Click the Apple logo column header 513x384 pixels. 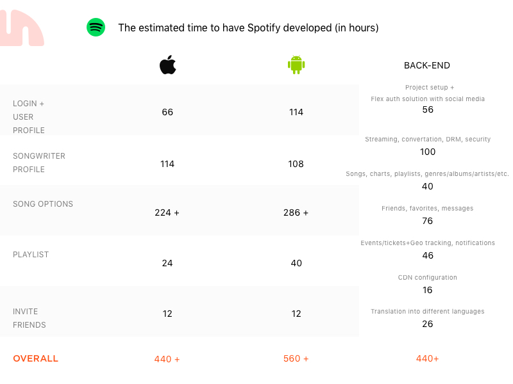coord(167,65)
